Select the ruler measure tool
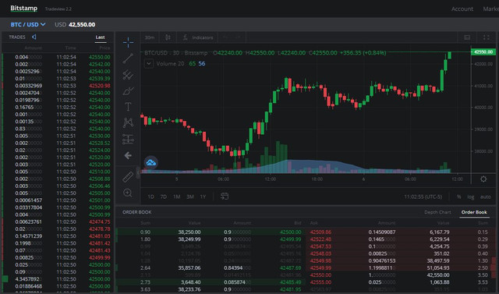The width and height of the screenshot is (499, 294). (x=128, y=177)
